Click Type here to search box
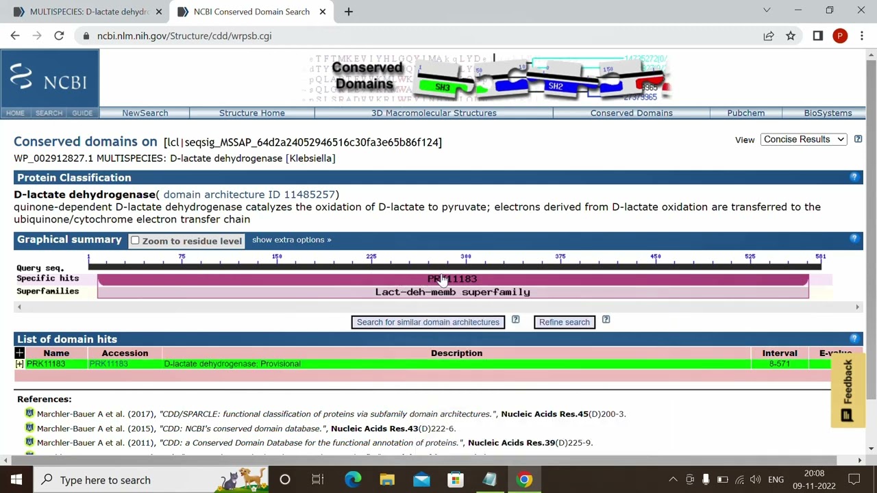877x493 pixels. [151, 479]
